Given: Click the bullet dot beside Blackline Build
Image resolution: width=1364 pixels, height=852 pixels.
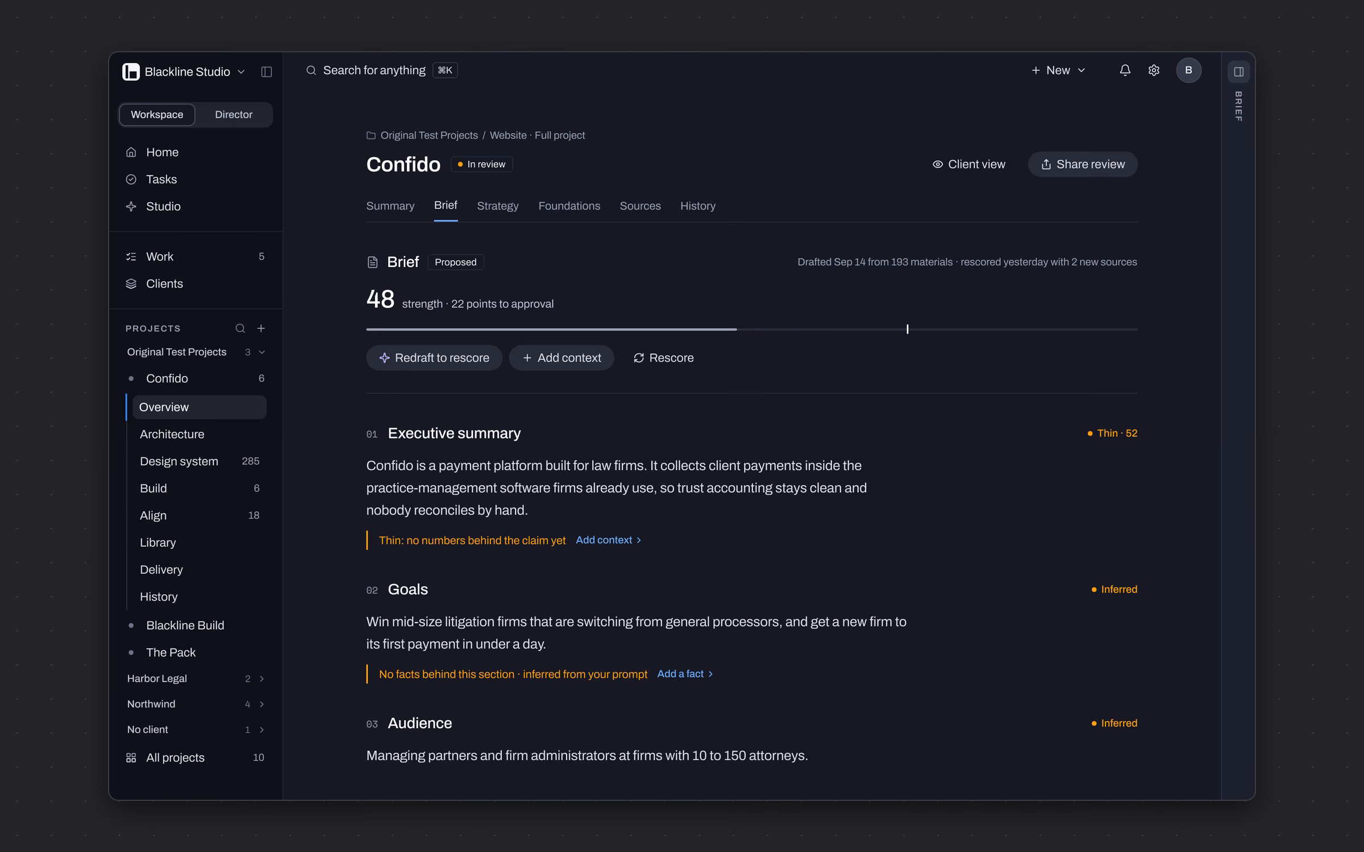Looking at the screenshot, I should click(131, 625).
